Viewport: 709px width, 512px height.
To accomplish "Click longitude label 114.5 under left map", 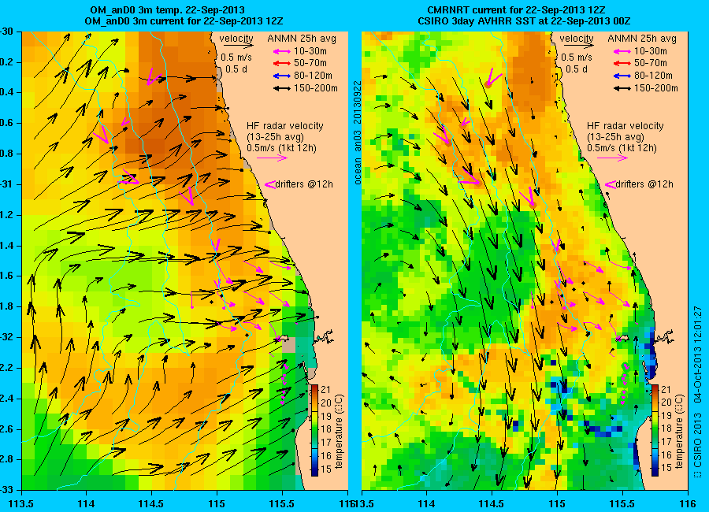I will [151, 503].
